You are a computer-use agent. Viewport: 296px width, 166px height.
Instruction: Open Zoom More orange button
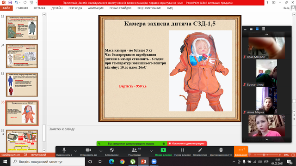click(241, 152)
